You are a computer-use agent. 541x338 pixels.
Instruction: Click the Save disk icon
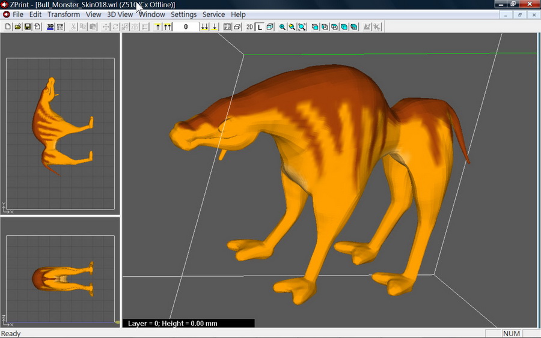[28, 27]
